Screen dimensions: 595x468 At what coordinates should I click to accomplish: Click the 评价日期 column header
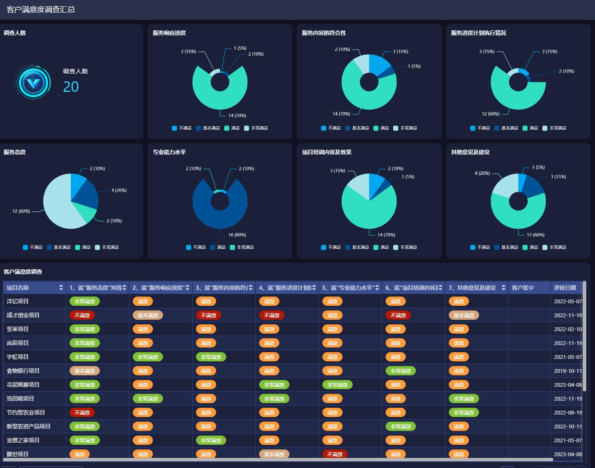point(565,288)
